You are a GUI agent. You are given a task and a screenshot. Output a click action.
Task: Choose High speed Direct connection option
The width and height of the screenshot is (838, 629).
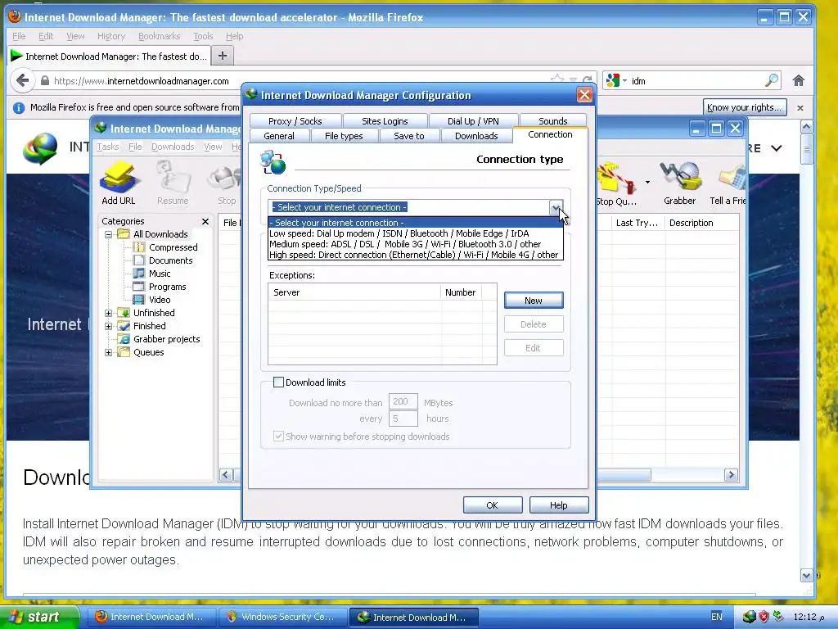tap(415, 256)
